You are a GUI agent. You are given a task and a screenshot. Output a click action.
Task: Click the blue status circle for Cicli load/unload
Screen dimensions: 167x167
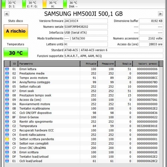tap(7, 161)
